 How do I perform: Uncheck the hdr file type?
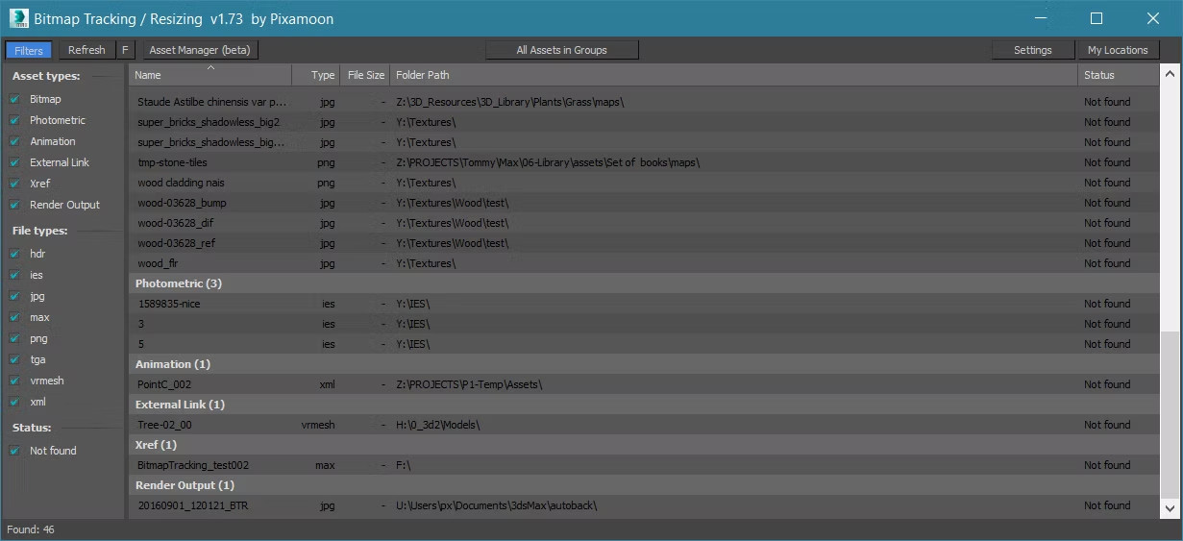pos(14,254)
